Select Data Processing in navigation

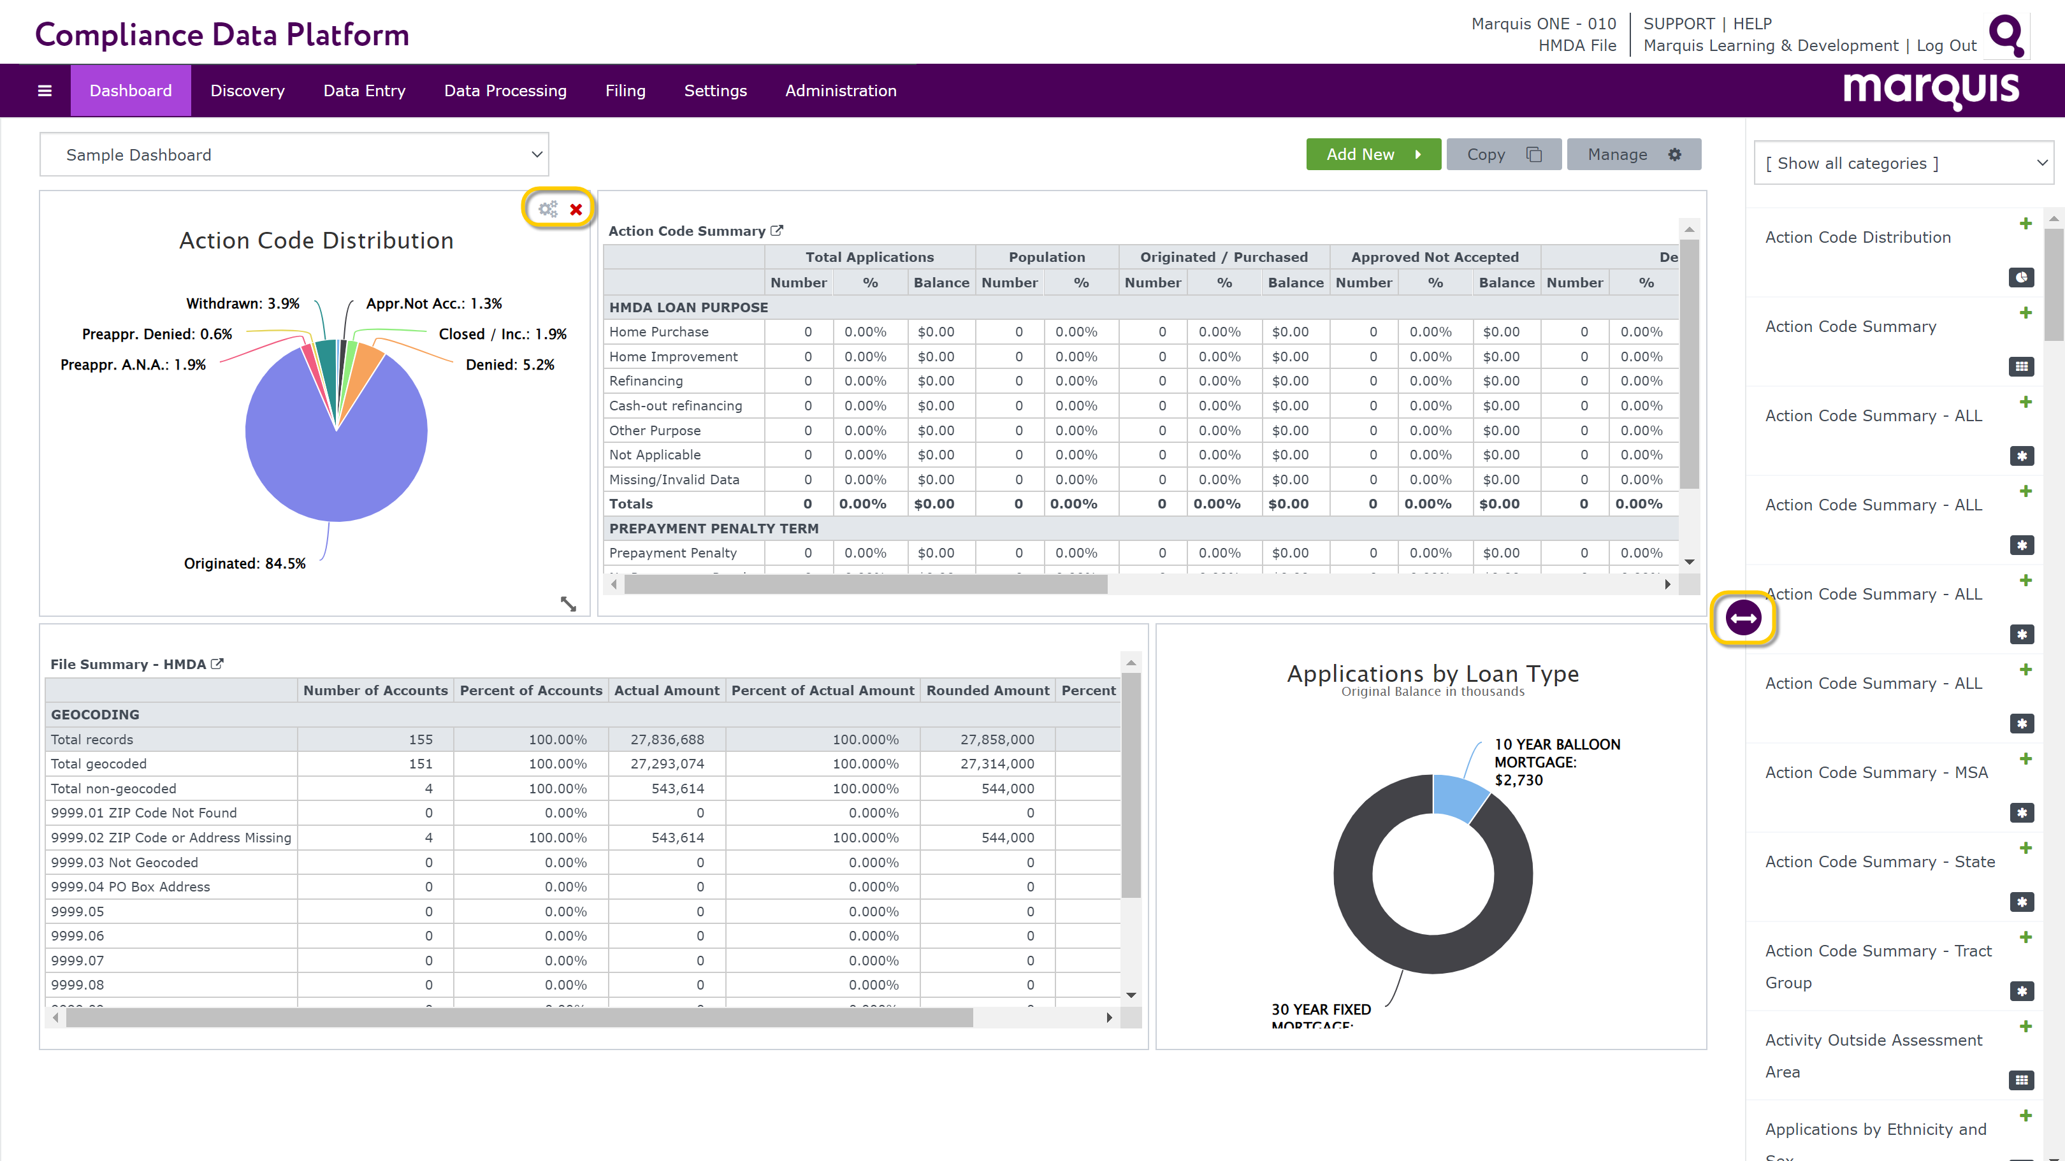[x=505, y=90]
